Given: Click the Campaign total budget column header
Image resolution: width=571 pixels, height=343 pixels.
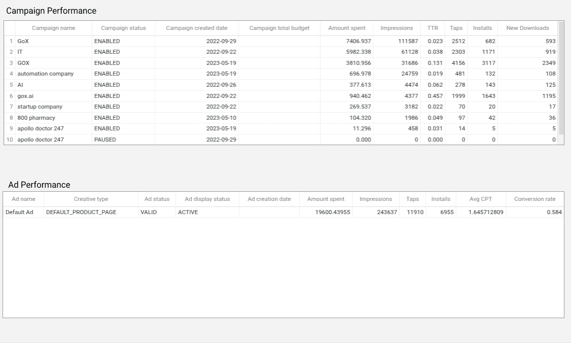Looking at the screenshot, I should point(279,28).
